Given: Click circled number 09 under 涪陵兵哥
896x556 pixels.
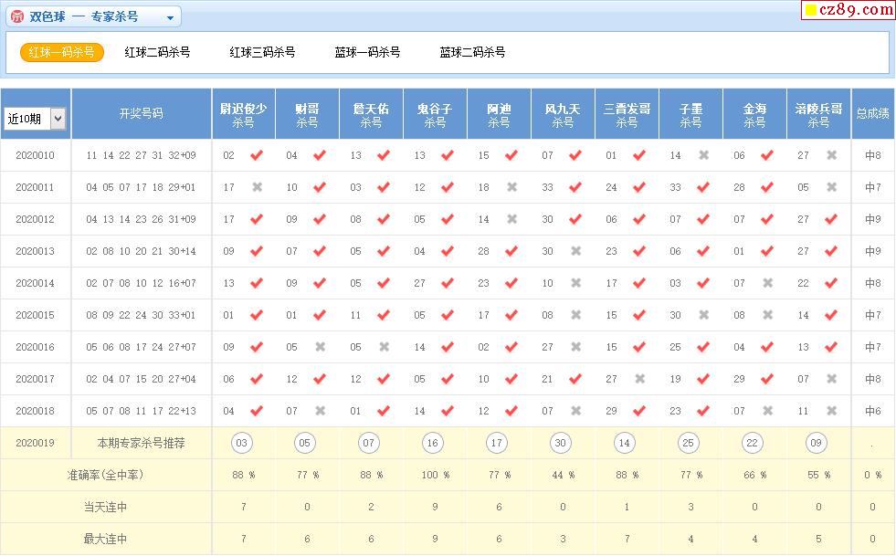Looking at the screenshot, I should point(817,444).
